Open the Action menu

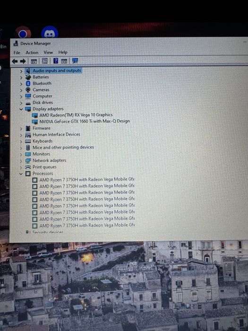32,52
